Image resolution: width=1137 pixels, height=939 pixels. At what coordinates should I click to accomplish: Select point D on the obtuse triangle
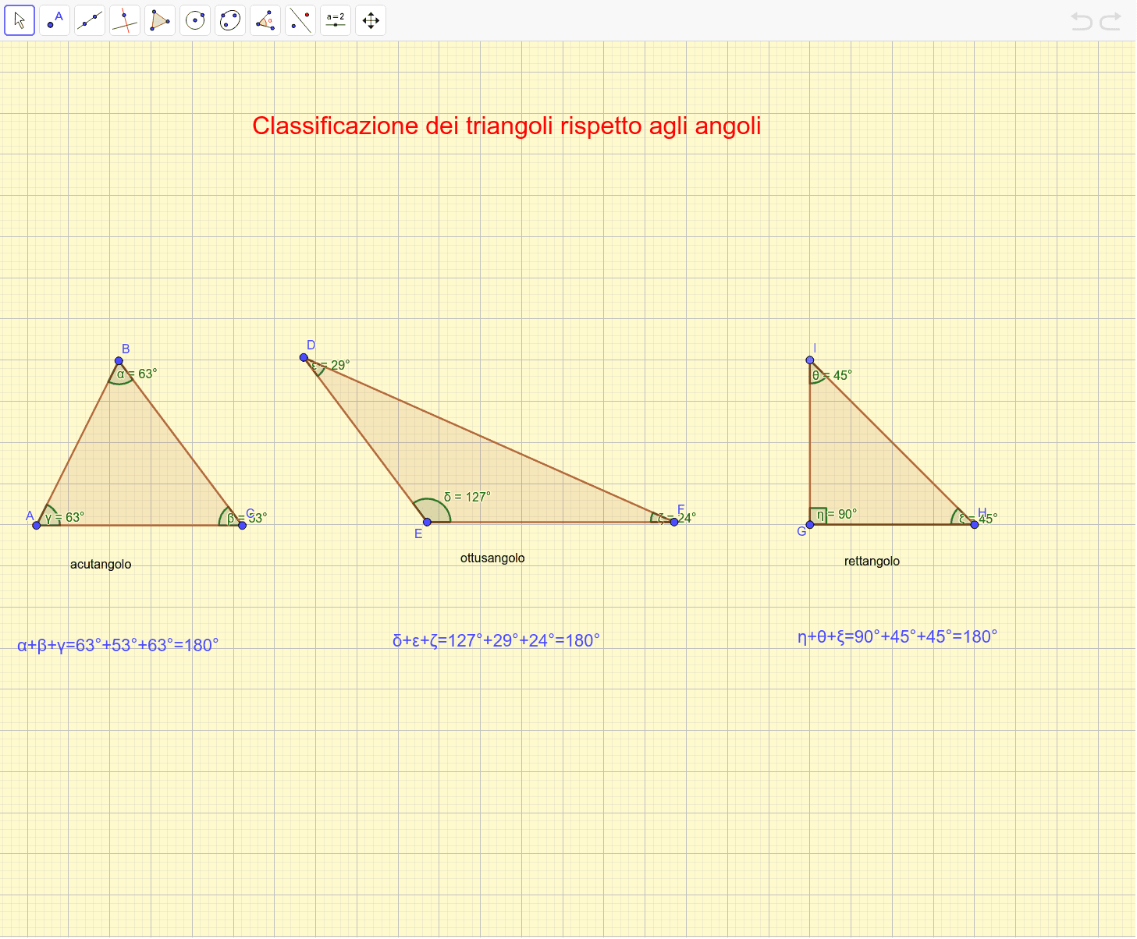click(304, 357)
